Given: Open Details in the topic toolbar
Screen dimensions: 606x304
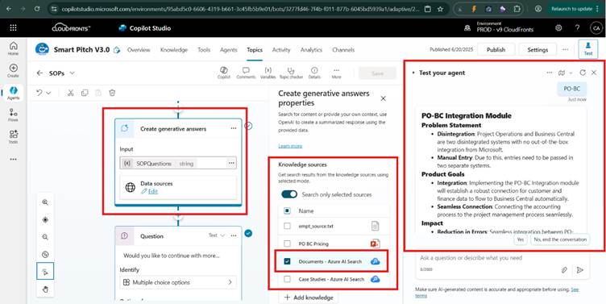Looking at the screenshot, I should 314,73.
